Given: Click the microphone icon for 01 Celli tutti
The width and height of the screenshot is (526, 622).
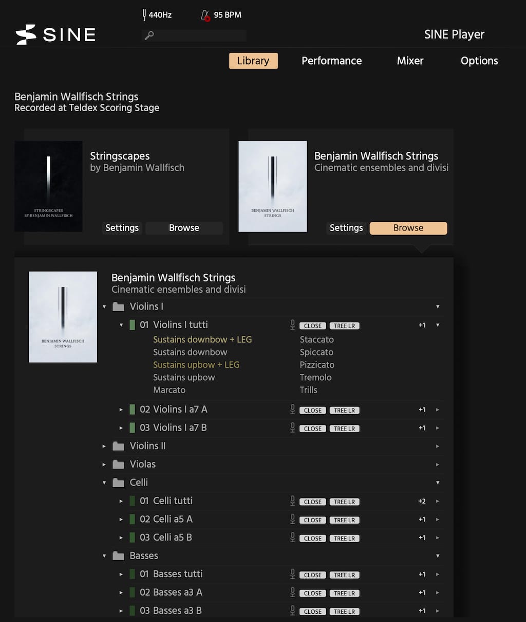Looking at the screenshot, I should click(292, 501).
